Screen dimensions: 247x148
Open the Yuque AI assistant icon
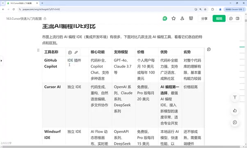pyautogui.click(x=165, y=18)
